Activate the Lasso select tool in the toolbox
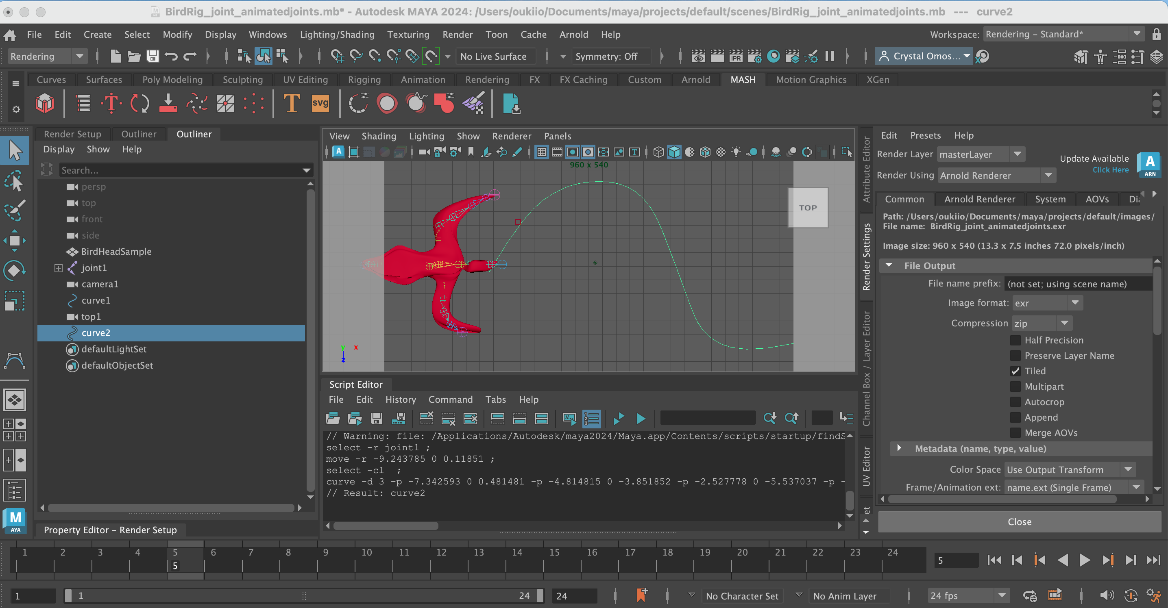 pyautogui.click(x=15, y=181)
